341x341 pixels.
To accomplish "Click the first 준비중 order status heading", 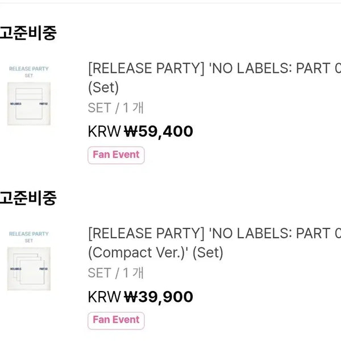I will [x=28, y=33].
